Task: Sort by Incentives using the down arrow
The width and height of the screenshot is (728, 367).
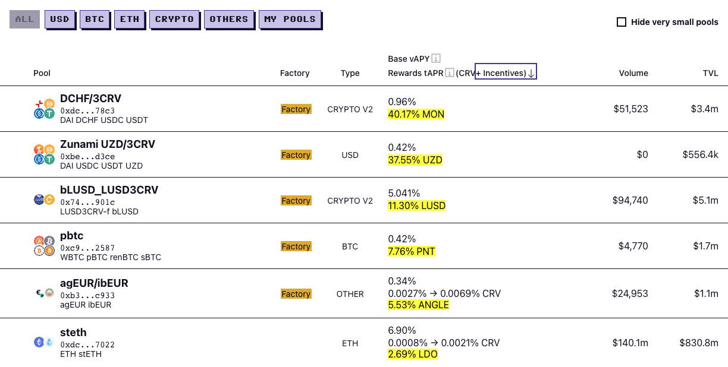Action: click(x=531, y=73)
